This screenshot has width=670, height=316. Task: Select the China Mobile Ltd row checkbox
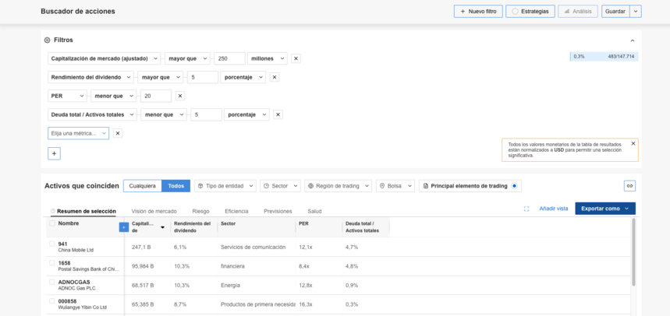point(52,244)
